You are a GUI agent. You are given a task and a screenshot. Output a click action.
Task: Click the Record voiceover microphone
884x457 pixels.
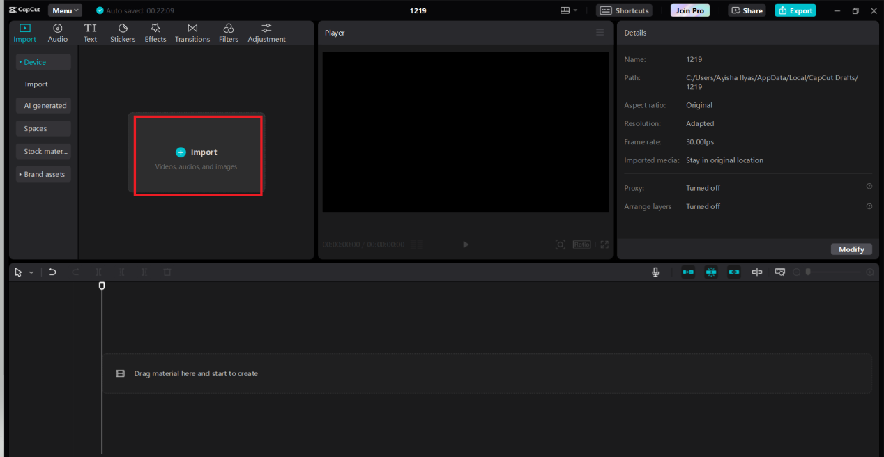(x=655, y=272)
